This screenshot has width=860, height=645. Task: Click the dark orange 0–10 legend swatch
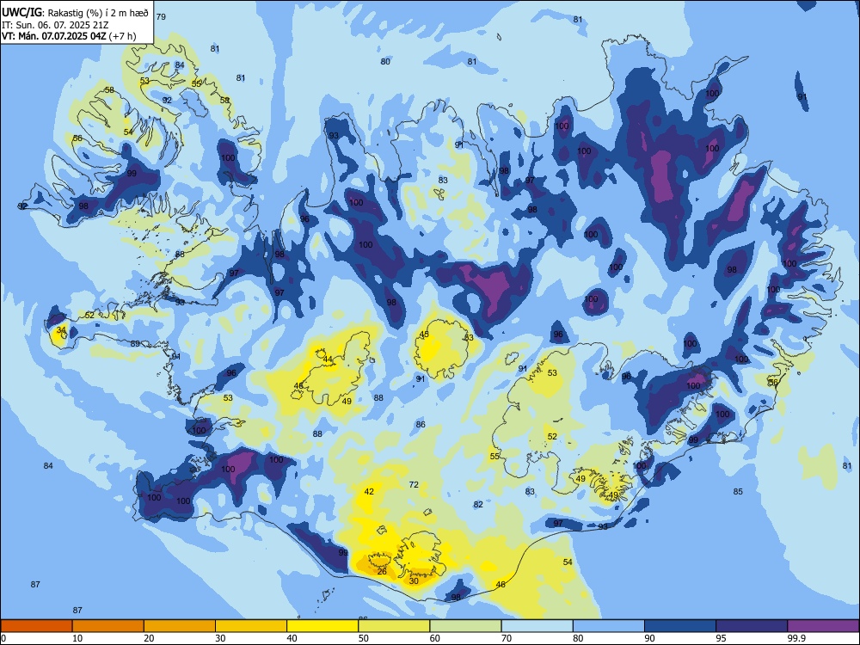[37, 626]
